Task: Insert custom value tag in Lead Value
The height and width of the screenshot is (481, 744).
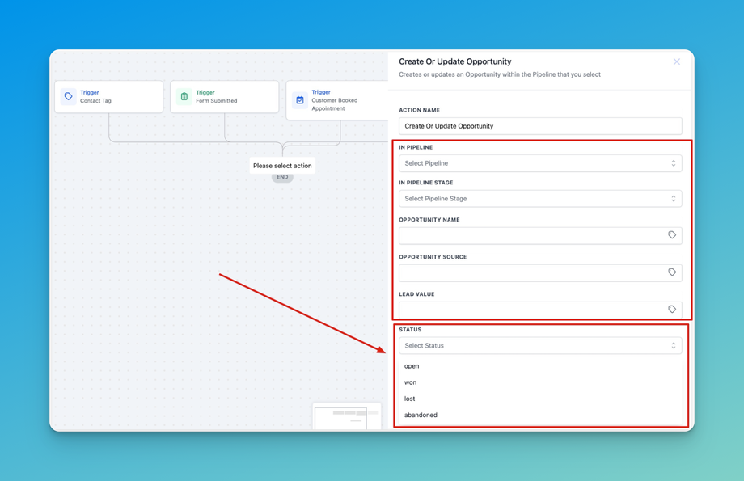Action: [672, 310]
